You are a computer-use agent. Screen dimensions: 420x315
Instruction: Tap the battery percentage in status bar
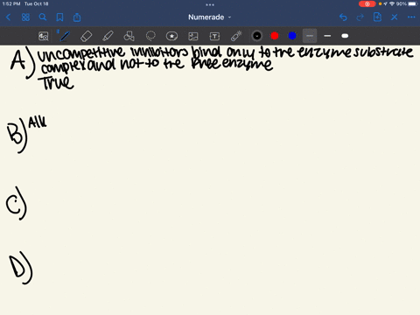point(402,3)
